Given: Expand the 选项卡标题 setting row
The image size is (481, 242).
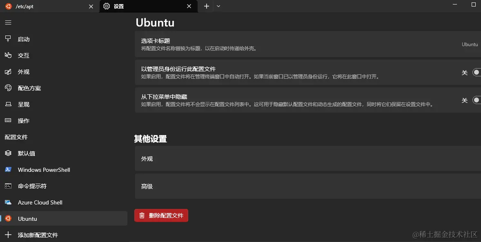Looking at the screenshot, I should [x=308, y=44].
